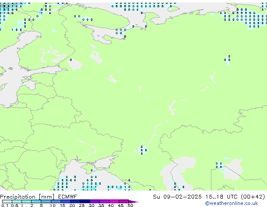The width and height of the screenshot is (267, 207).
Task: Select the 5–10 mm legend color swatch
Action: (x=46, y=202)
